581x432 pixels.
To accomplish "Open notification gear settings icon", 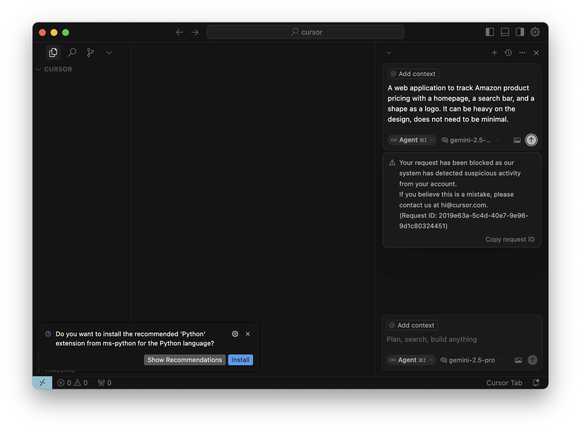I will click(x=235, y=334).
